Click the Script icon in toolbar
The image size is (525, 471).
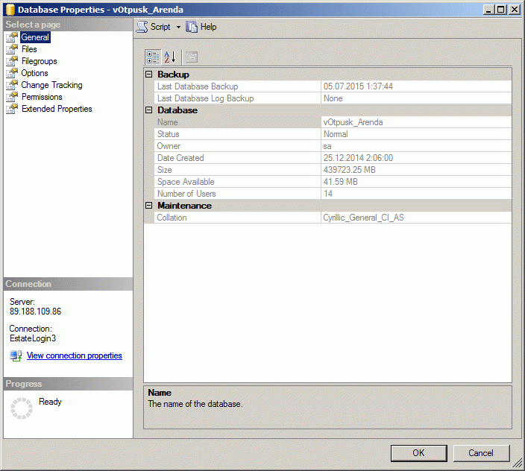click(x=142, y=27)
